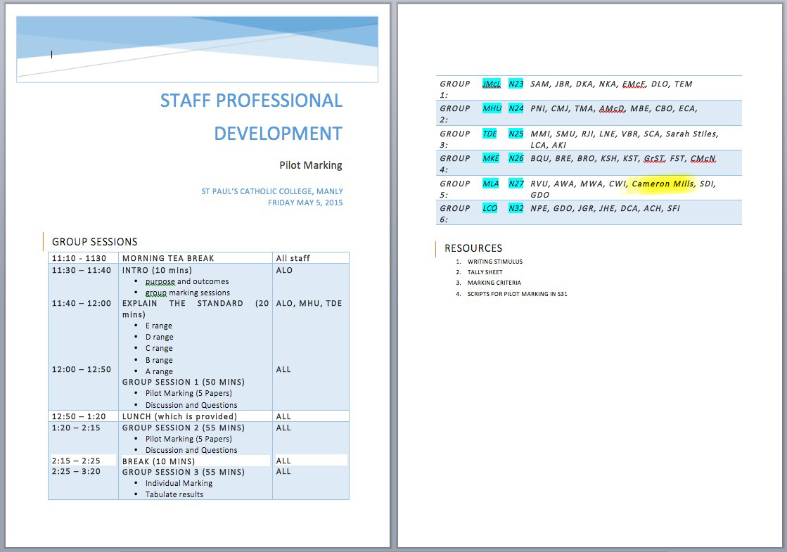
Task: Click the "ALO, MHU, TDE" presenters cell
Action: click(309, 304)
